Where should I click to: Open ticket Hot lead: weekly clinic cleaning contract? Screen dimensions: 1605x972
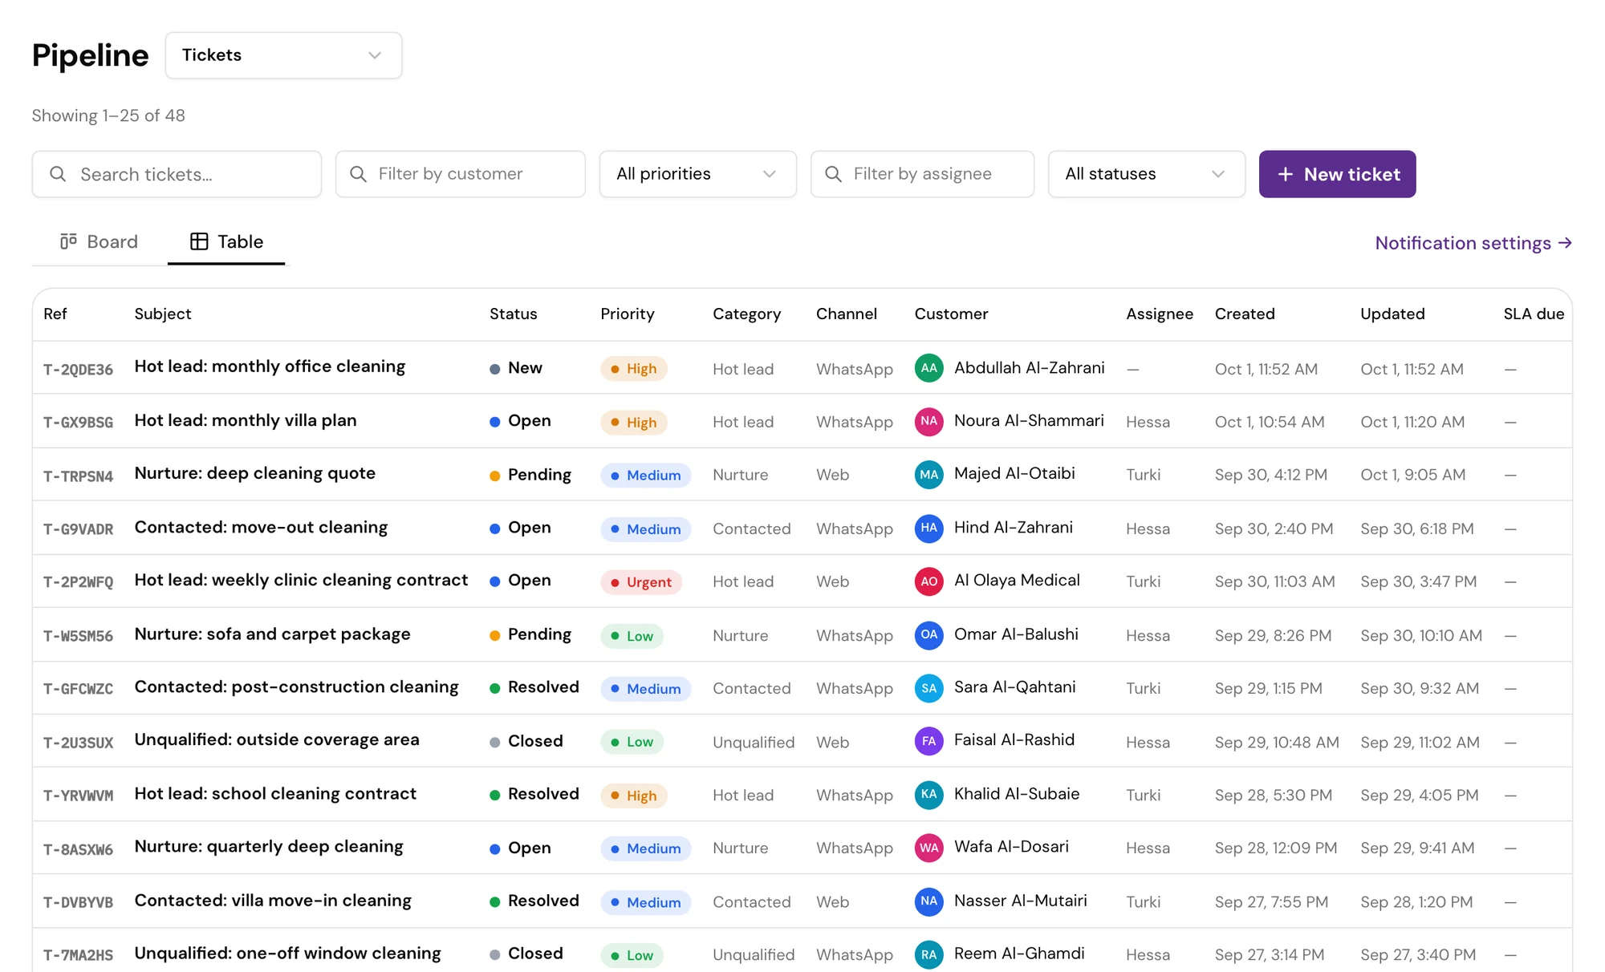coord(301,580)
